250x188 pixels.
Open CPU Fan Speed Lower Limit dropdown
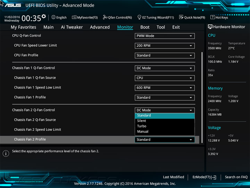point(165,46)
